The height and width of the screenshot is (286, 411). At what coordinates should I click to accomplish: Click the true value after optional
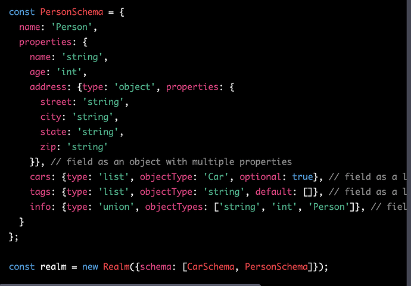[x=303, y=176]
